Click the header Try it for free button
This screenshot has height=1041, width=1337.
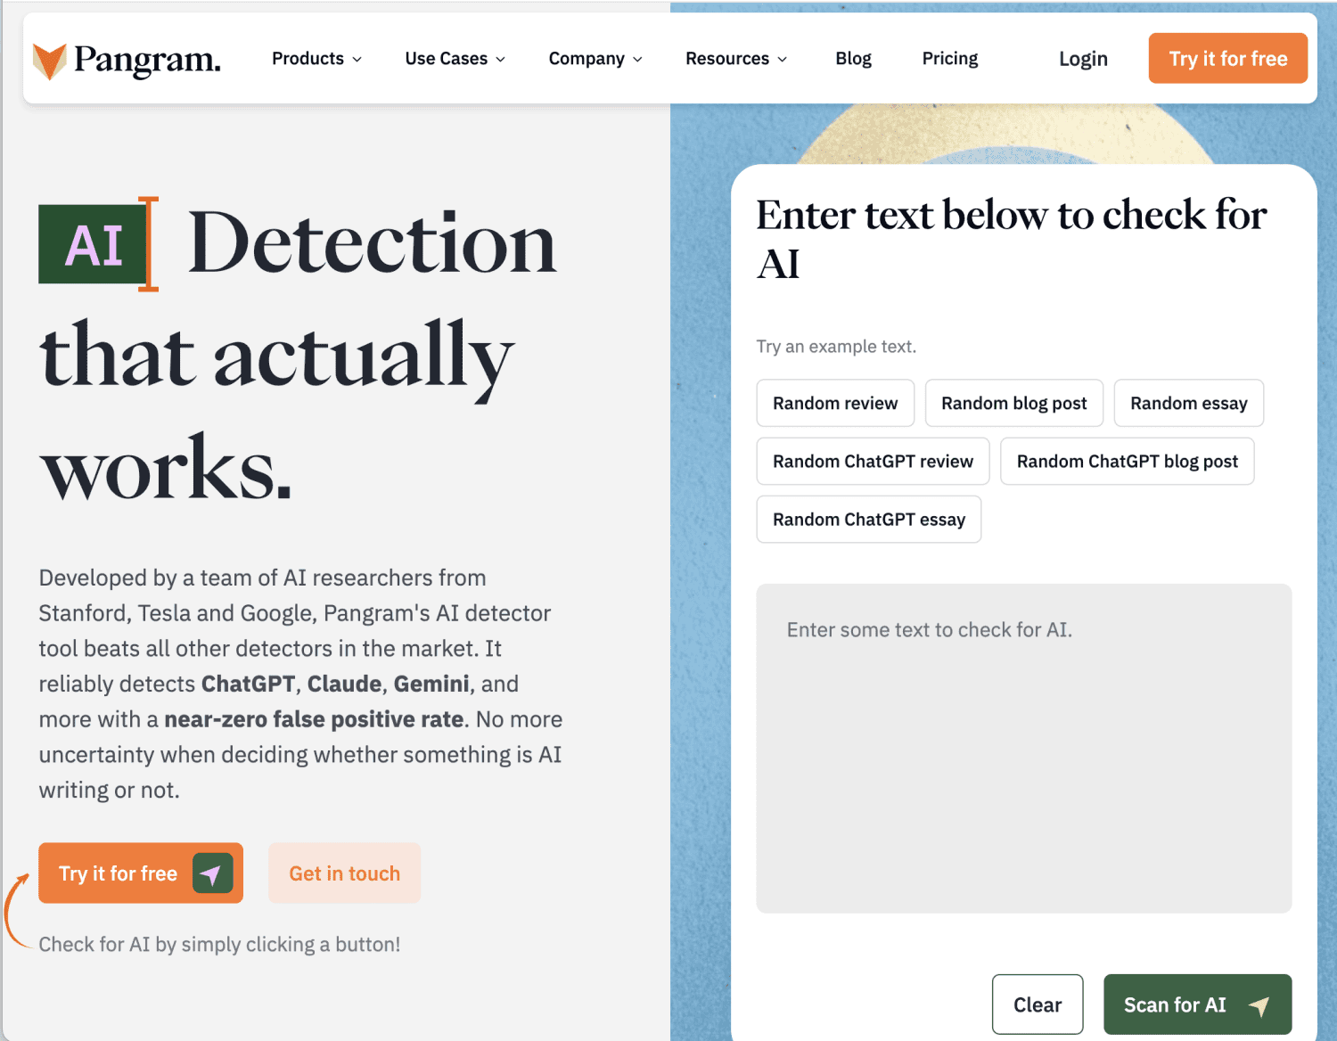coord(1227,58)
